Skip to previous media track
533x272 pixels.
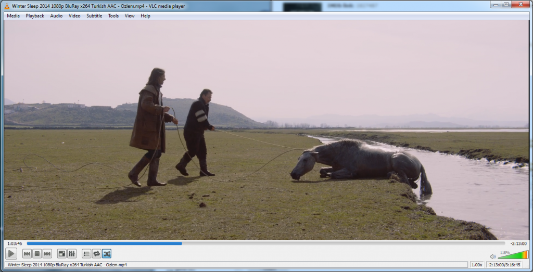click(27, 253)
